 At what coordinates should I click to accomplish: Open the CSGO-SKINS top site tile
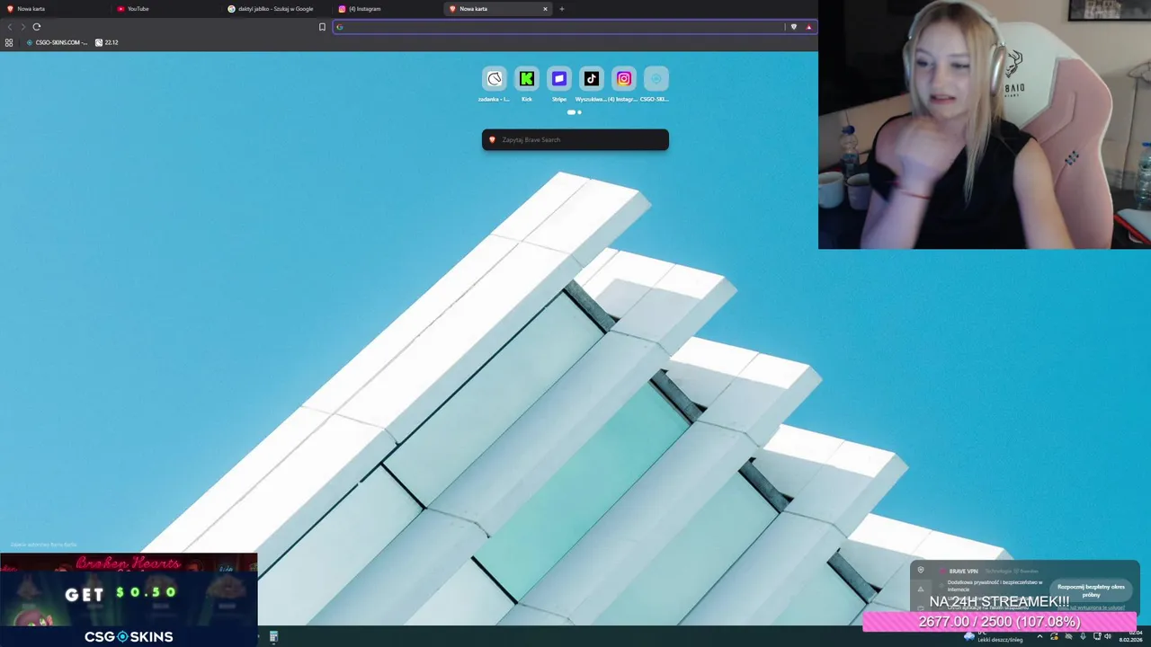pos(656,78)
